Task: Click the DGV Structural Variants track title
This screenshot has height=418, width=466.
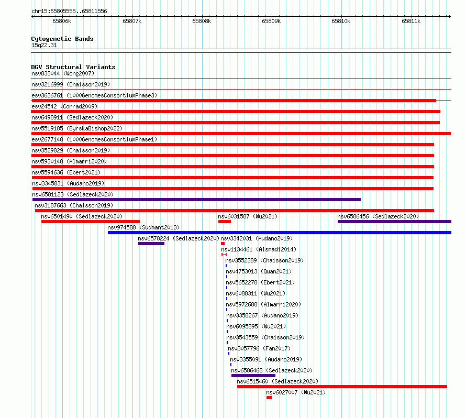Action: pos(73,67)
